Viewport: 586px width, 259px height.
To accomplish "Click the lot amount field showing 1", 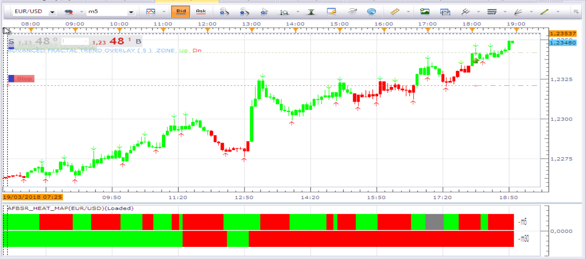I will click(74, 41).
